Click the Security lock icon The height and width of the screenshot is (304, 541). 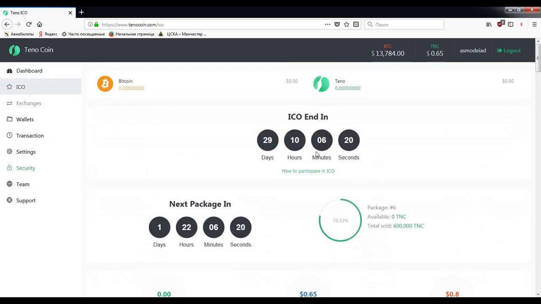coord(9,168)
